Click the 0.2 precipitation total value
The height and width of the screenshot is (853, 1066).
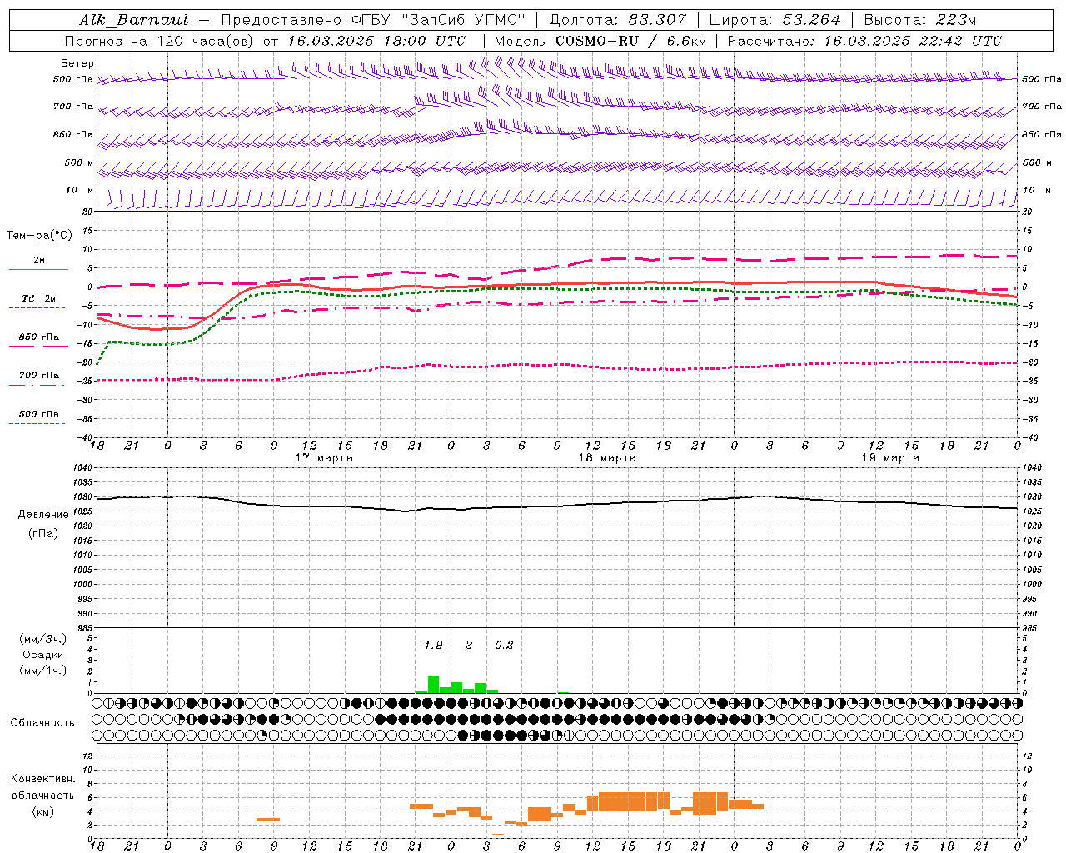point(504,646)
